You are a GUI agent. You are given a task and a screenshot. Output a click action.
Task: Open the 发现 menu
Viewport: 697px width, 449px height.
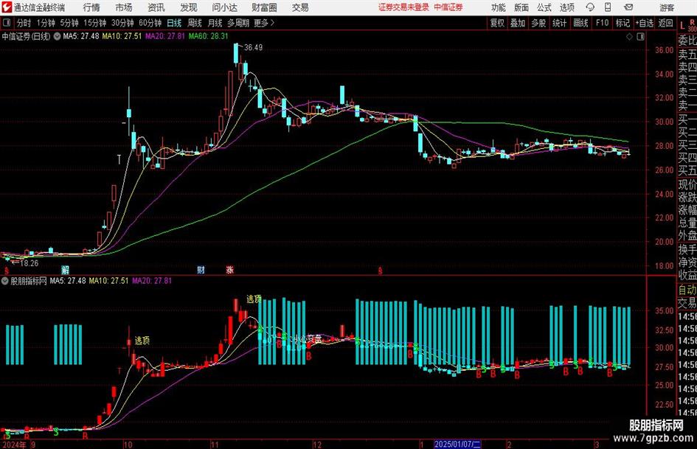coord(189,7)
